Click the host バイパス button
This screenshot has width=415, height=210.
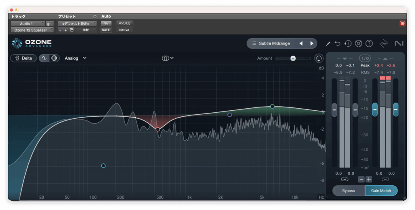(x=124, y=24)
